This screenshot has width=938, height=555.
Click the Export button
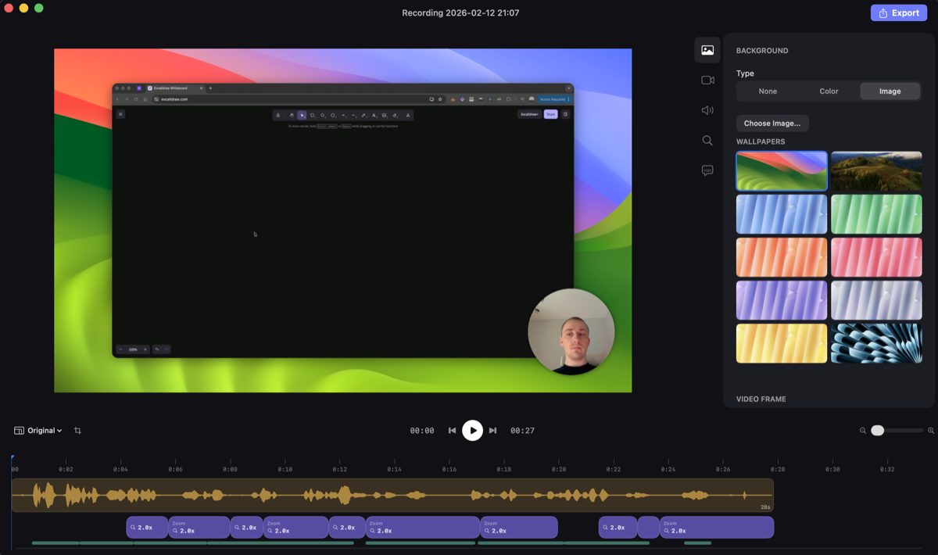click(x=897, y=13)
